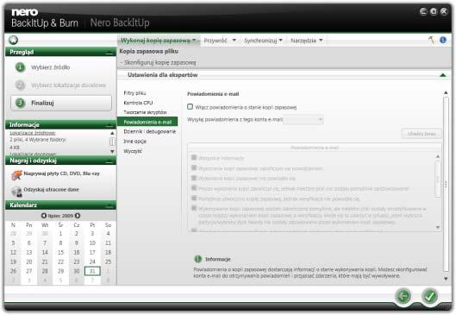Select 'Filtry pliku' settings tab
This screenshot has height=315, width=456.
coord(134,93)
